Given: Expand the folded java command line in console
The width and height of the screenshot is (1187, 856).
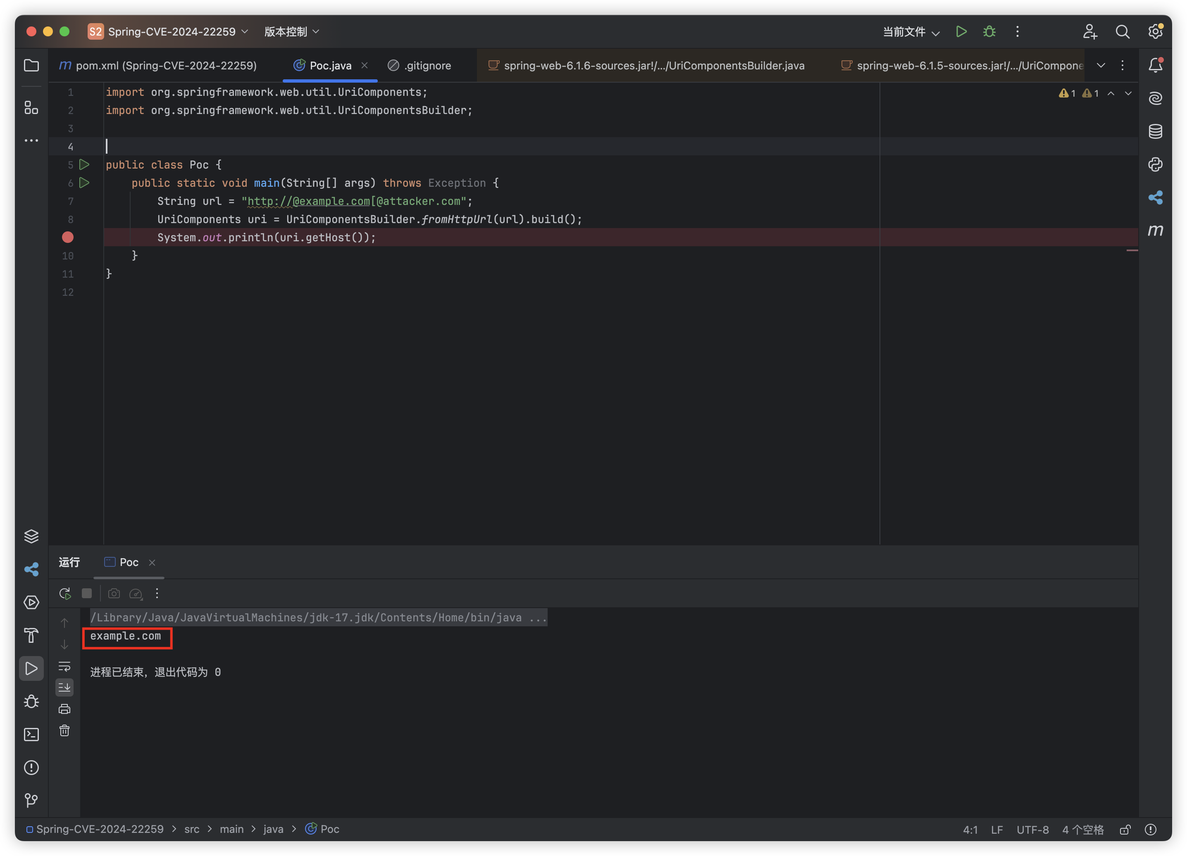Looking at the screenshot, I should (x=318, y=618).
